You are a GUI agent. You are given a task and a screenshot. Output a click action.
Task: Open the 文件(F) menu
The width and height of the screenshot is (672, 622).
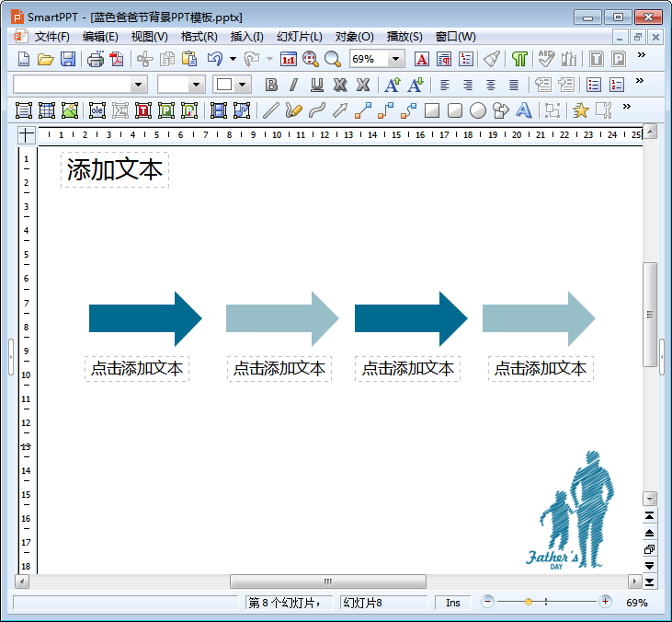click(x=51, y=37)
